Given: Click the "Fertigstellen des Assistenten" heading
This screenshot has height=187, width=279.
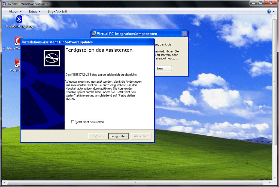Looking at the screenshot, I should [x=99, y=50].
